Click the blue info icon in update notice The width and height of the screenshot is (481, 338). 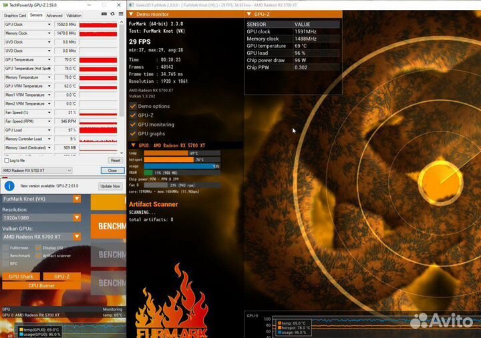pyautogui.click(x=9, y=185)
